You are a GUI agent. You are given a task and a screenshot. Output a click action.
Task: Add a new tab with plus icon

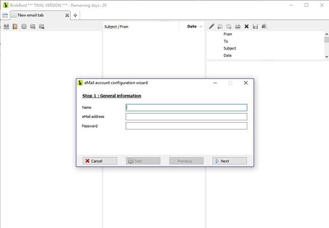(75, 15)
